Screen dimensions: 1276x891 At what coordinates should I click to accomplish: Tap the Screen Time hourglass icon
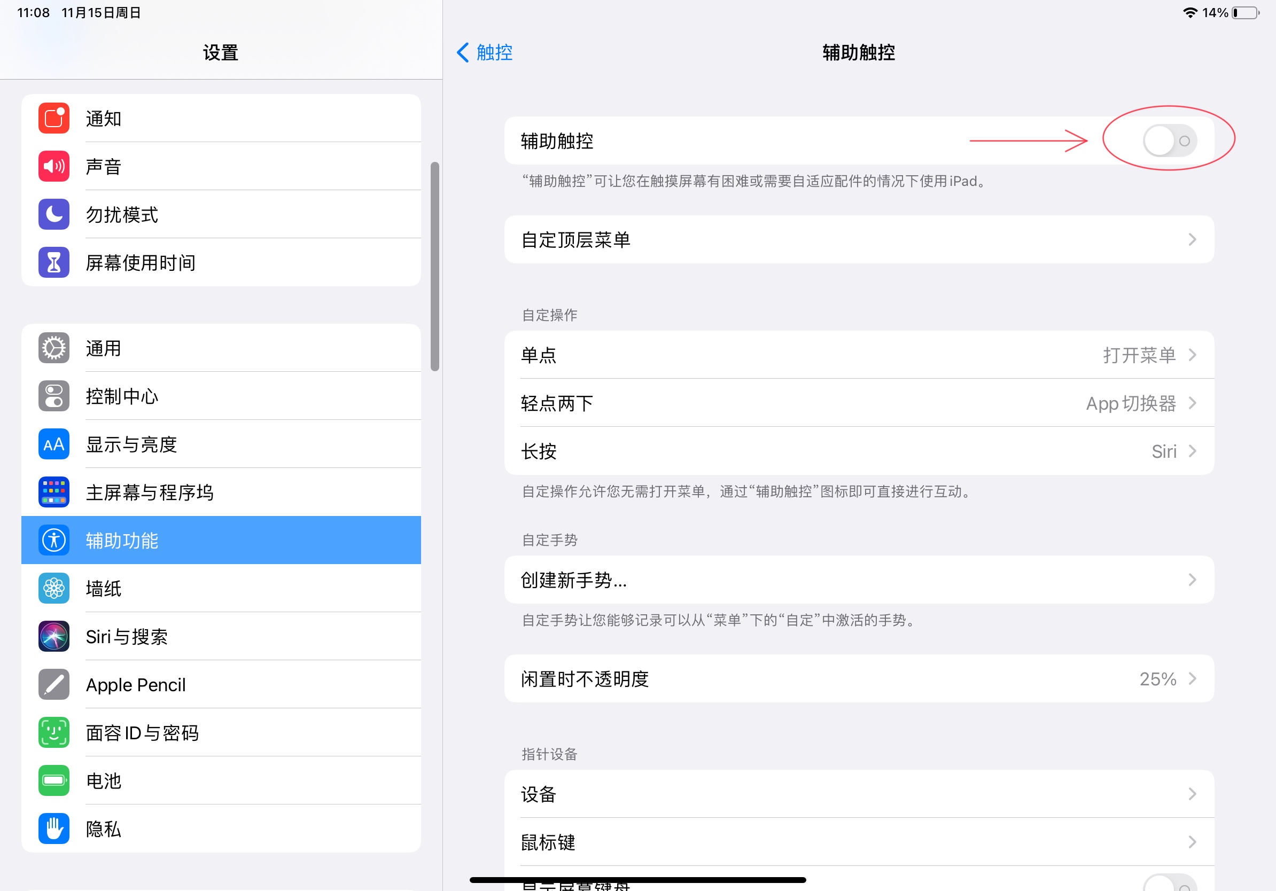(54, 262)
